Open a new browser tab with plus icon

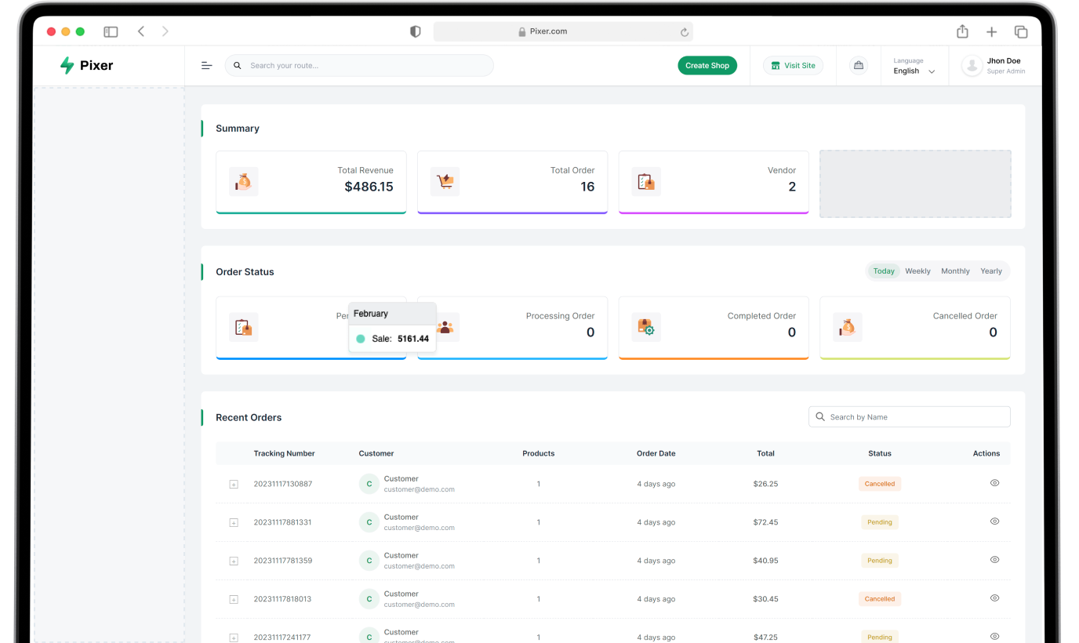(992, 31)
